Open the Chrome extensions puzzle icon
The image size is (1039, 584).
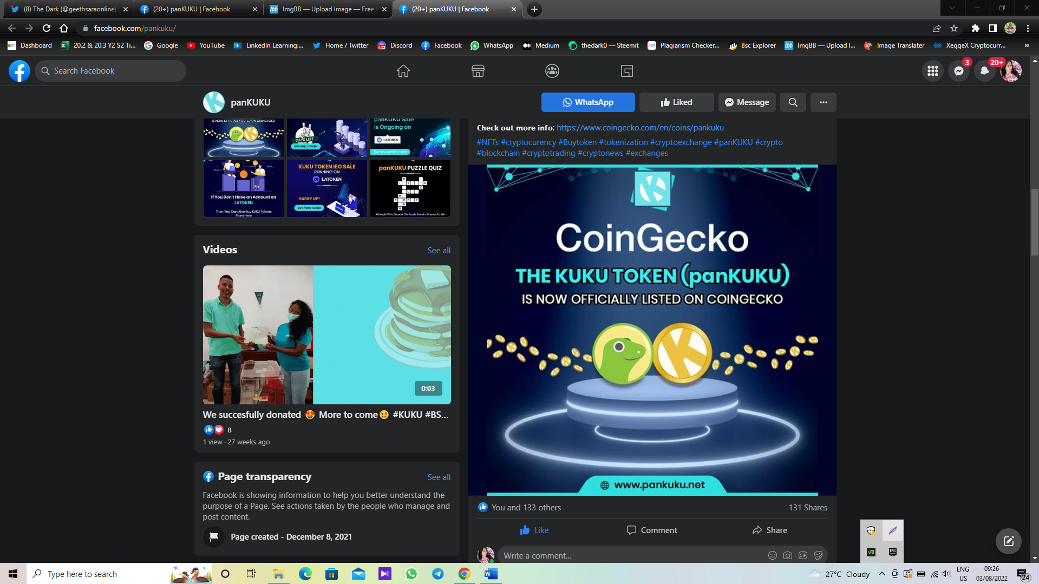975,28
